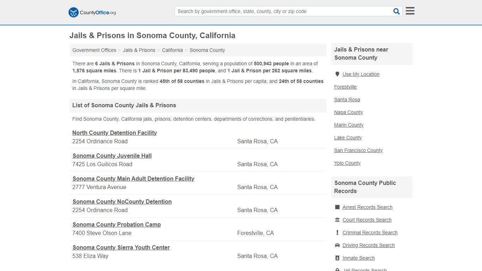This screenshot has height=271, width=482.
Task: Click the Arrest Records Search icon
Action: point(337,207)
